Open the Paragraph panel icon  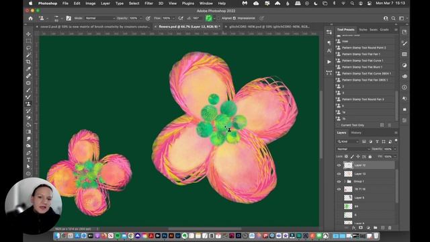(x=329, y=43)
